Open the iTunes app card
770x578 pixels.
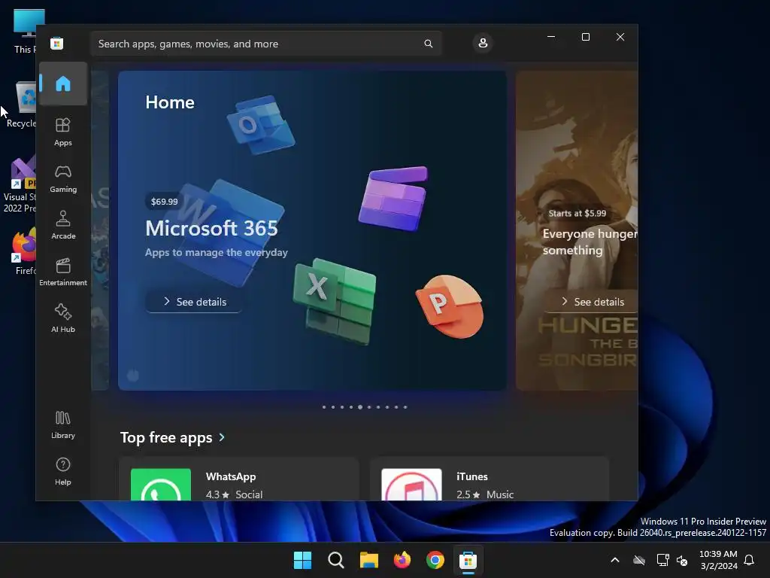(490, 479)
